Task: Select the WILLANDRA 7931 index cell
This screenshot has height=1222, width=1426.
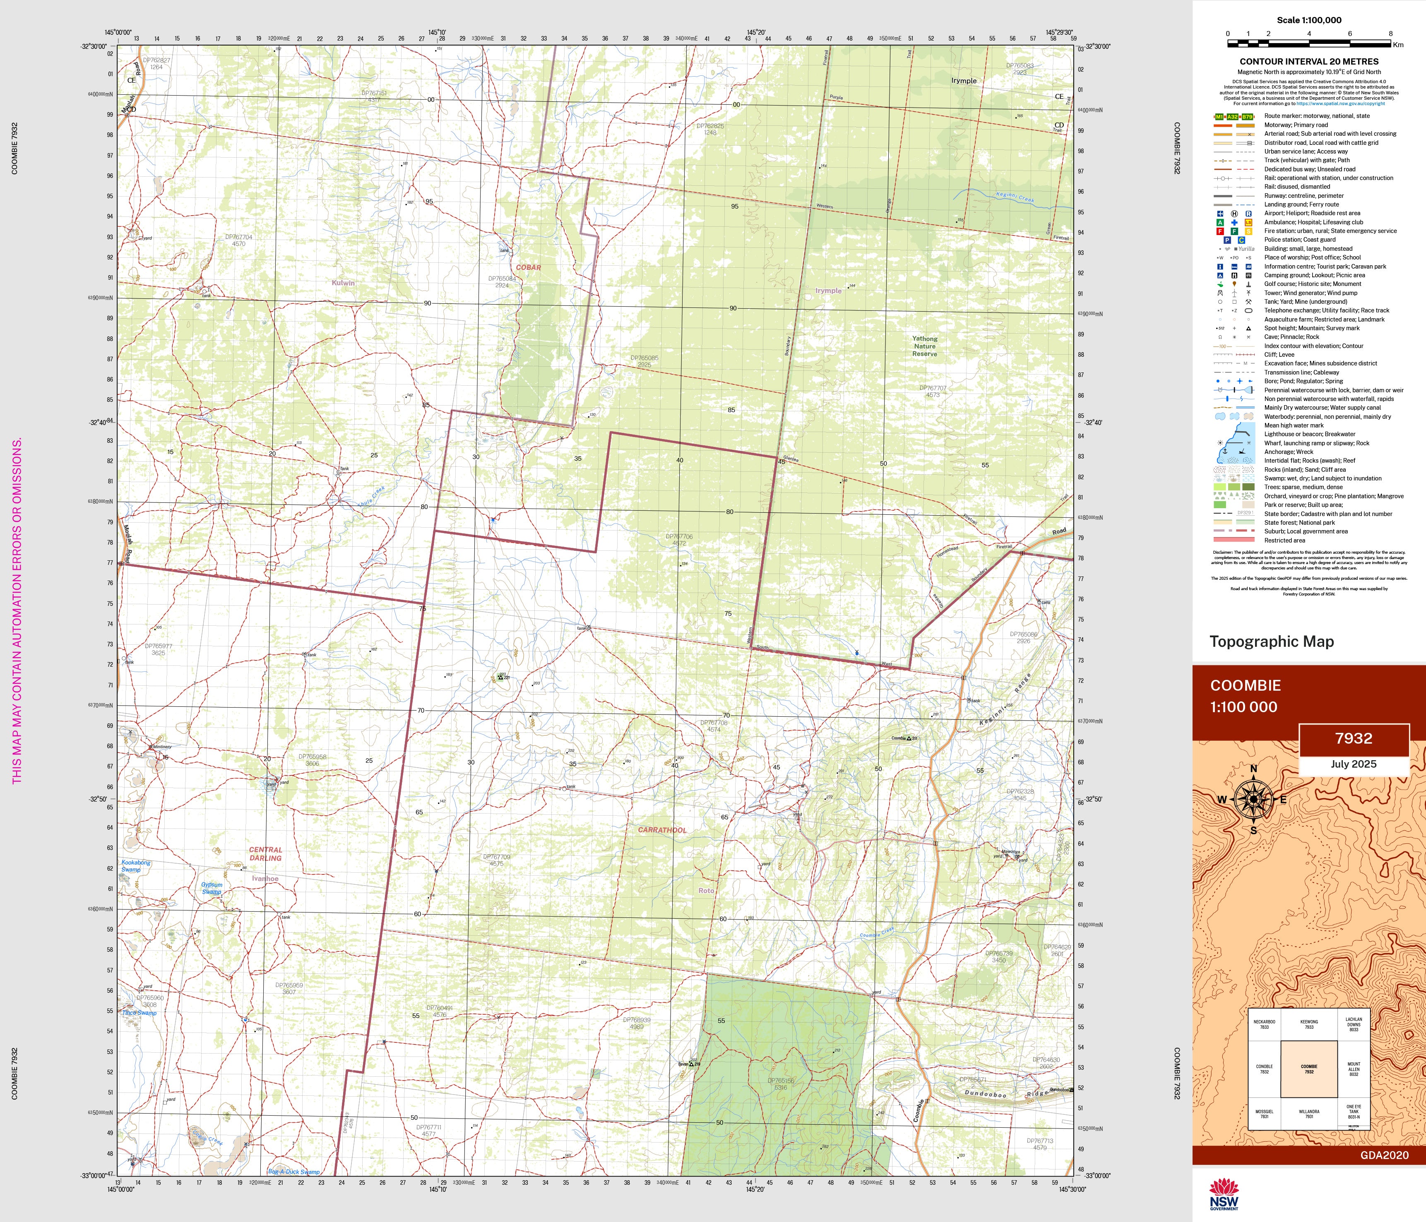Action: click(1309, 1113)
